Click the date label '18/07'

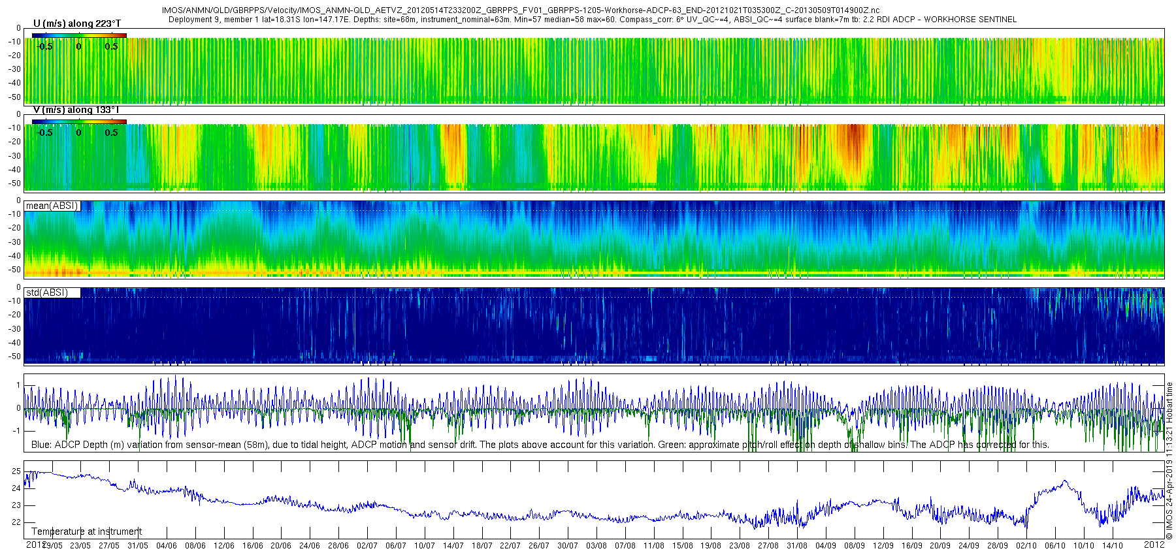(482, 546)
